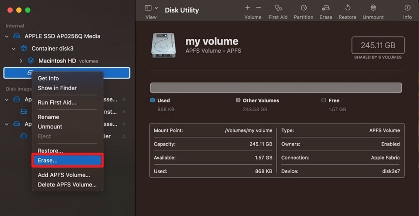Run First Aid from the toolbar stethoscope

pyautogui.click(x=278, y=8)
